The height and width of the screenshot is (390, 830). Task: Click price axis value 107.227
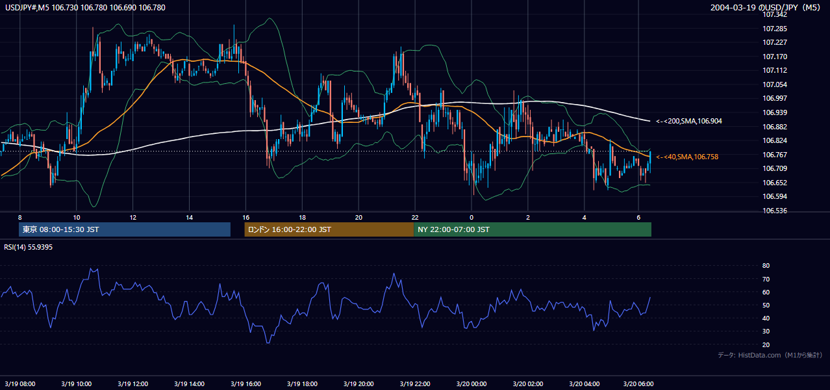tap(775, 42)
